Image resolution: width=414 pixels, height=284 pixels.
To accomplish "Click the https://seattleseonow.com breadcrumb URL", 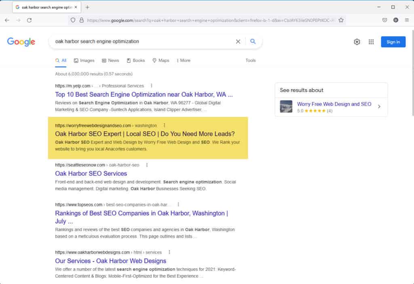I will point(80,165).
